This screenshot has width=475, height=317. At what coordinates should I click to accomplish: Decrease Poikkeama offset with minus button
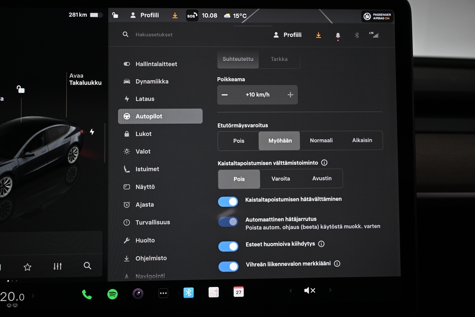225,95
